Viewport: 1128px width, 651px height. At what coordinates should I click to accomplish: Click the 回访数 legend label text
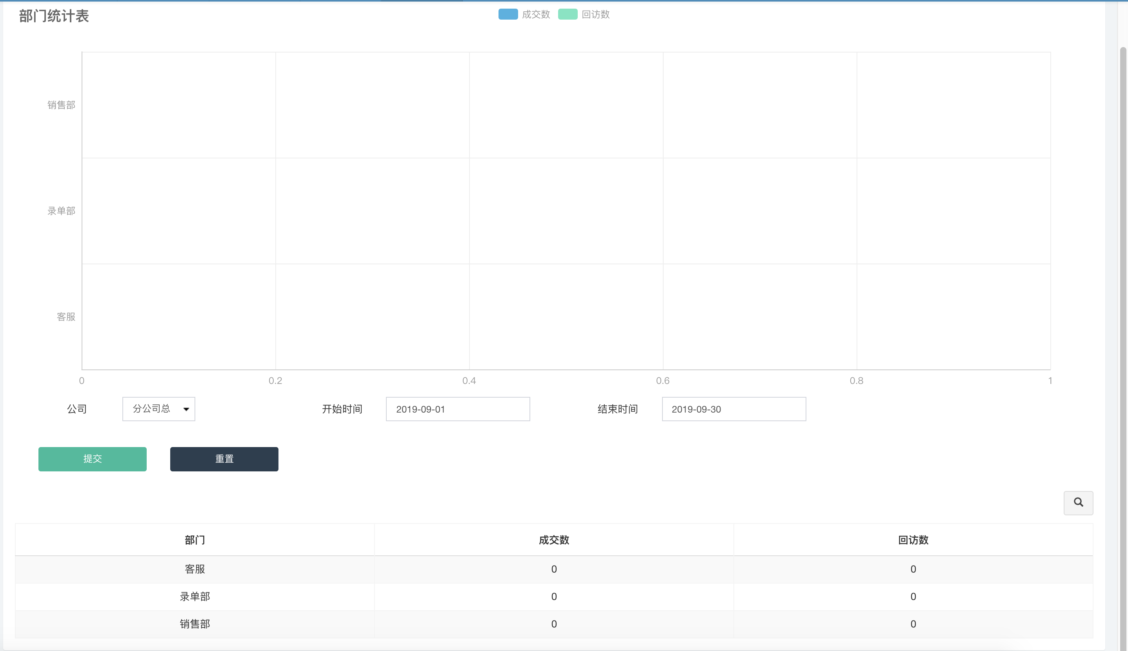595,14
